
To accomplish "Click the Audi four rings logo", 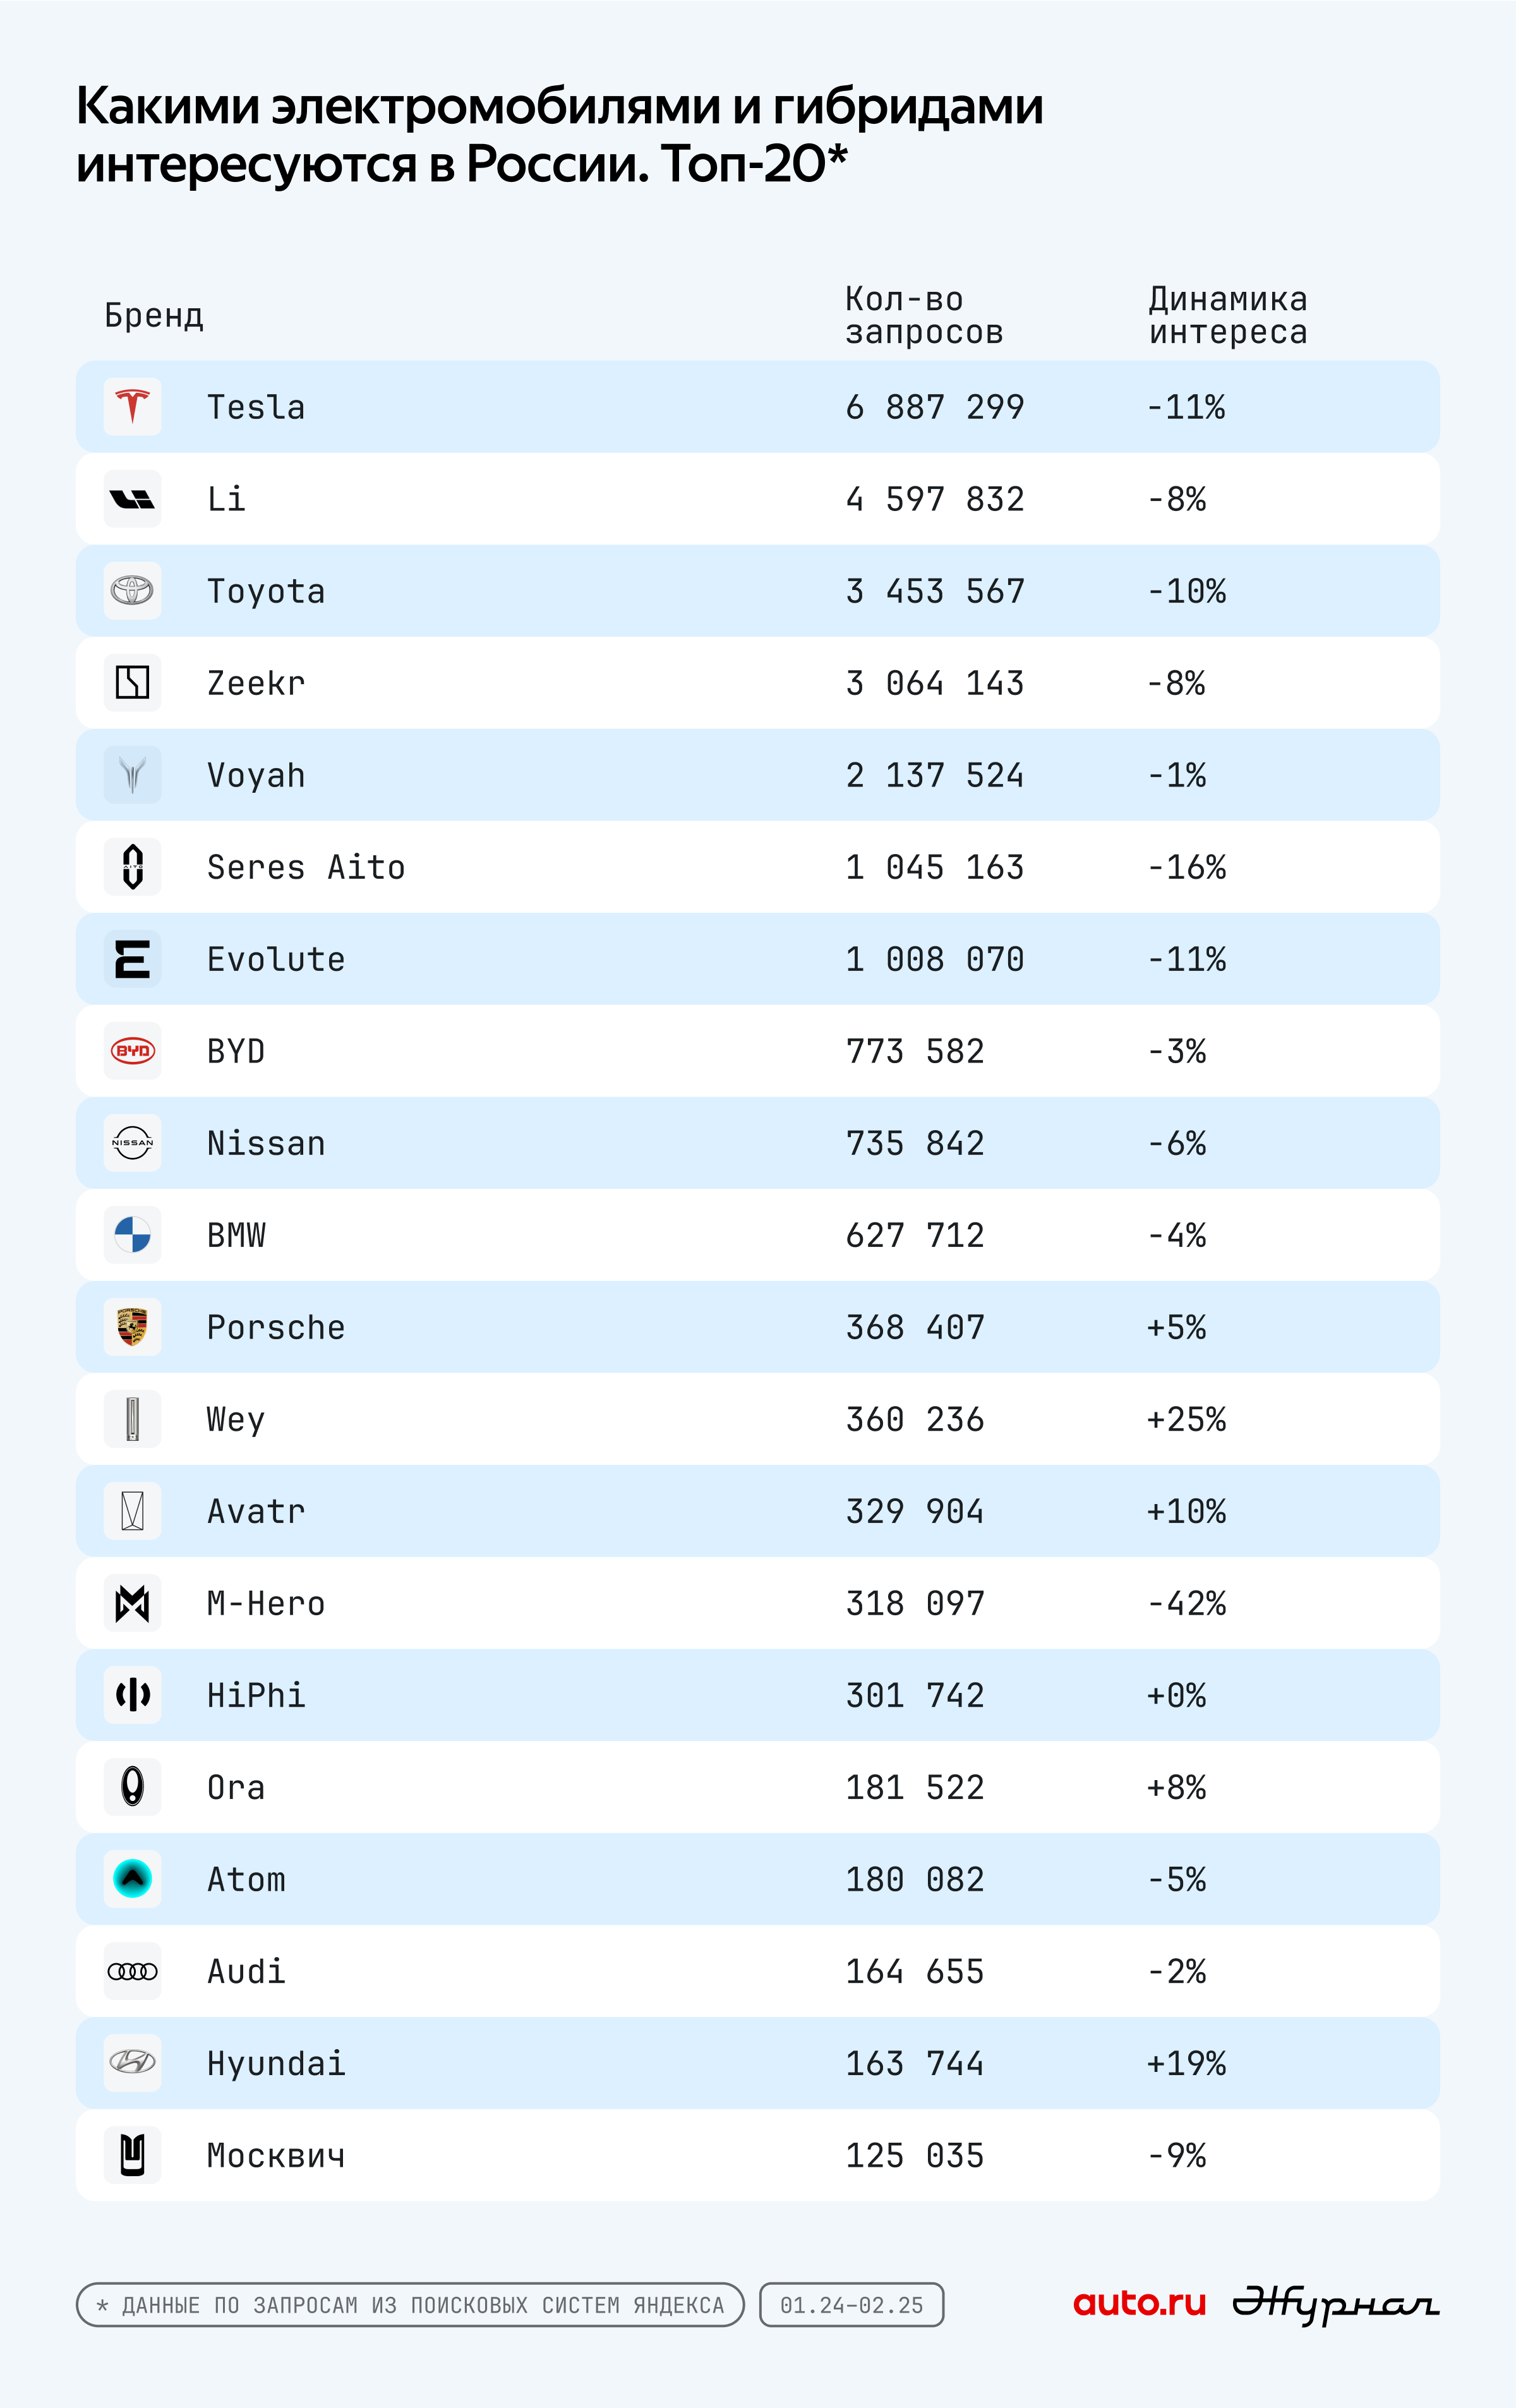I will click(x=132, y=1971).
